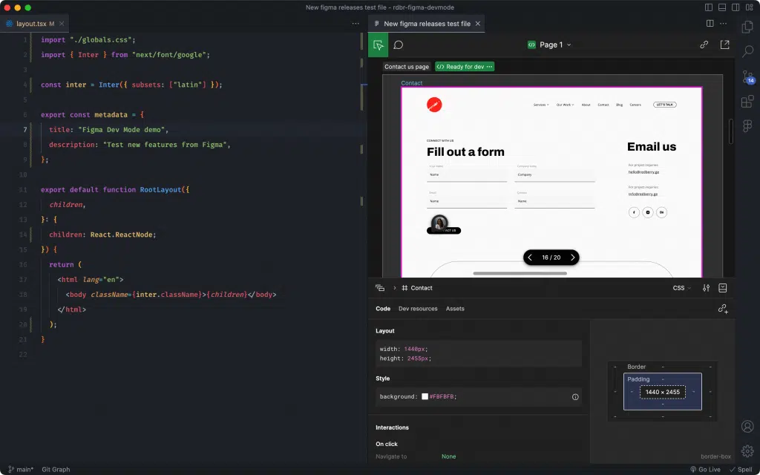Toggle the inspect panel icon near CSS
Screen dimensions: 760x475
coord(724,288)
